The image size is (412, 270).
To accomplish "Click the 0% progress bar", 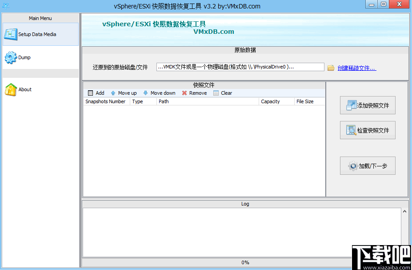I will (x=244, y=263).
